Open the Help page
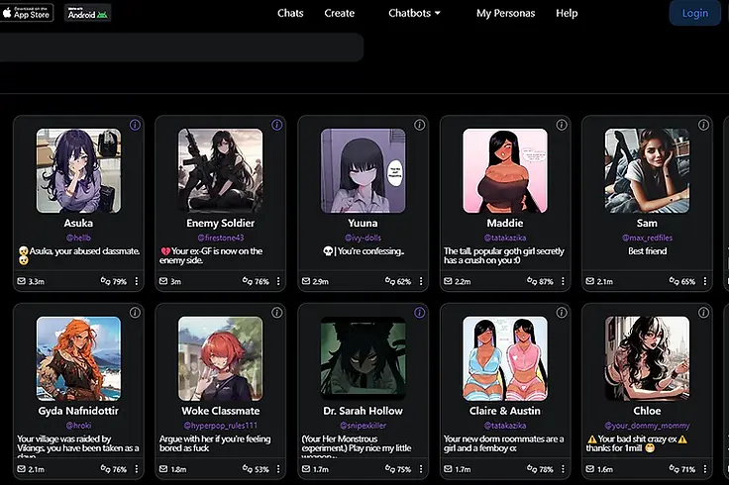 tap(567, 13)
